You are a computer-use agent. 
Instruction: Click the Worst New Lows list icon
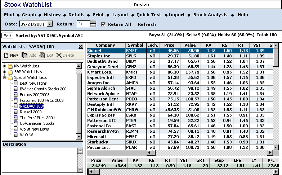click(15, 129)
